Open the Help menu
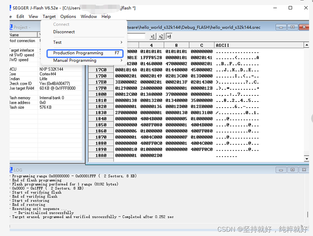Screen dimensions: 313x236 click(x=106, y=16)
